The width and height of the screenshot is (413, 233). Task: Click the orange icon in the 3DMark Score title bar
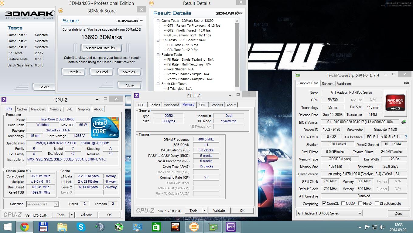point(60,11)
